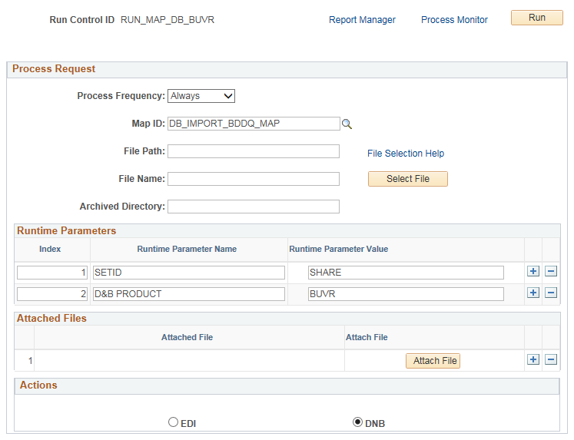This screenshot has width=574, height=440.
Task: Click the Process Request section header
Action: (x=54, y=69)
